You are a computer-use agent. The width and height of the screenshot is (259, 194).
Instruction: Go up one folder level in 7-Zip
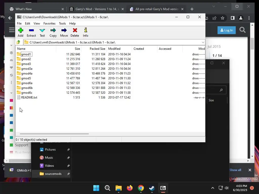click(x=18, y=42)
